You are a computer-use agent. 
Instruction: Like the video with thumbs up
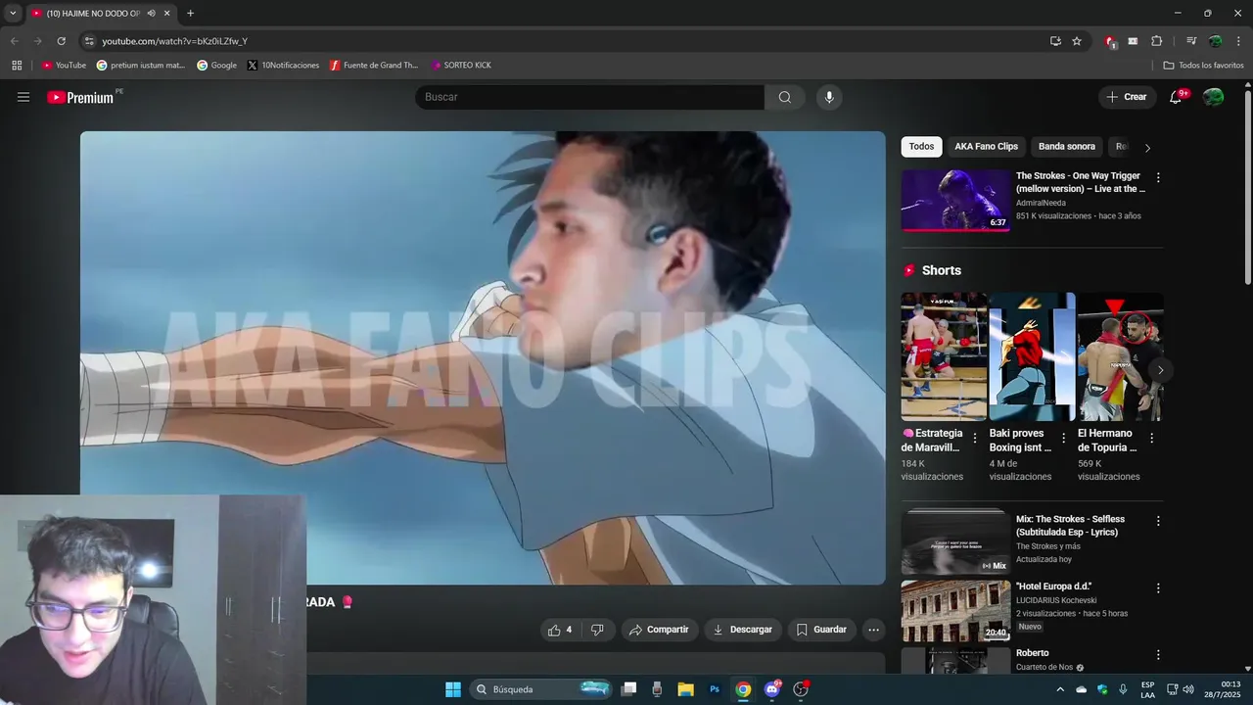561,630
